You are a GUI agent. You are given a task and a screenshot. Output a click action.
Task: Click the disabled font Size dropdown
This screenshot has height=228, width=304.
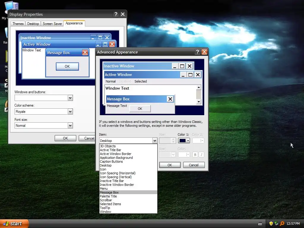click(167, 154)
